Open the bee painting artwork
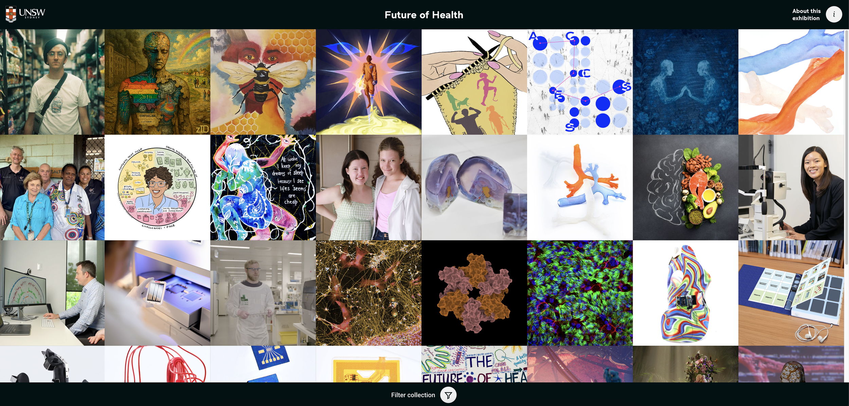 (x=263, y=82)
